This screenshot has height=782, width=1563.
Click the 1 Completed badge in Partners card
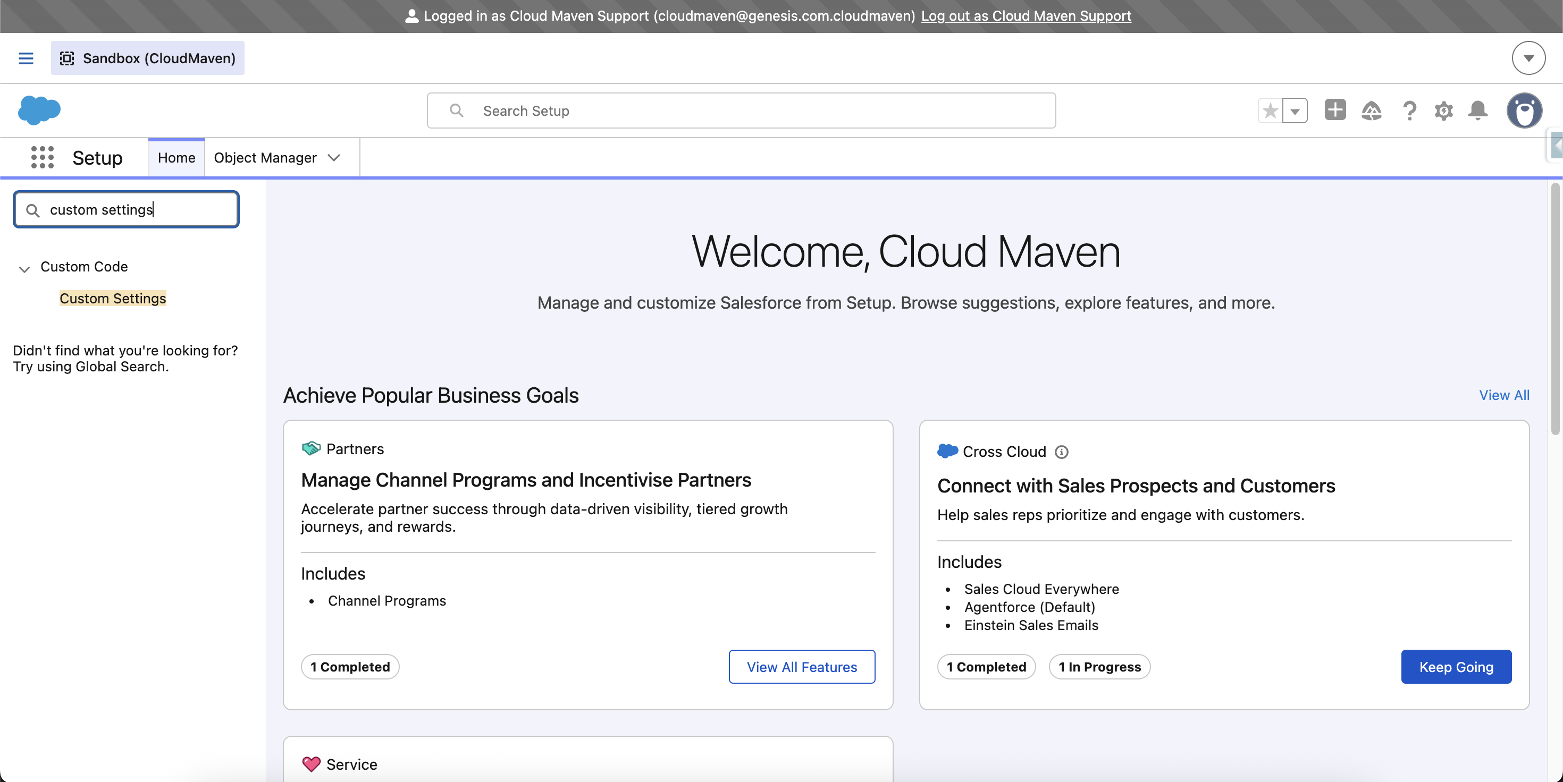(x=350, y=667)
